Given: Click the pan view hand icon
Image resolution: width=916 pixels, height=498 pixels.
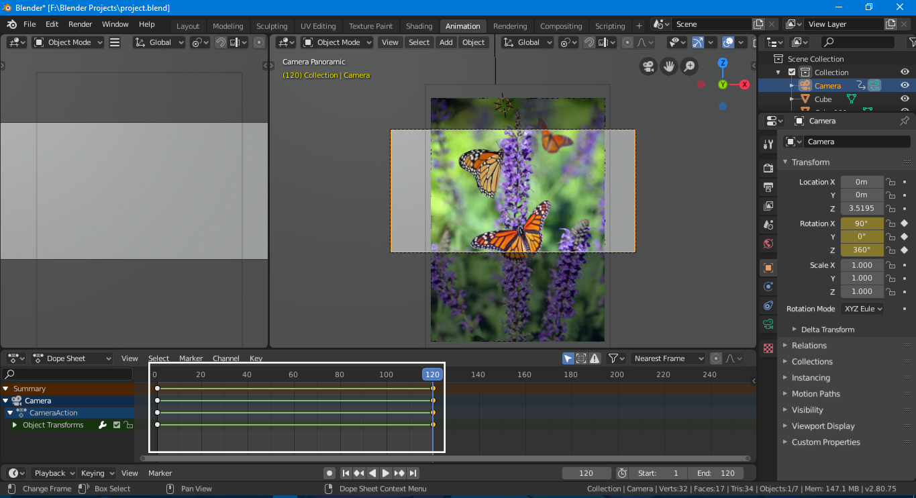Looking at the screenshot, I should click(x=668, y=66).
